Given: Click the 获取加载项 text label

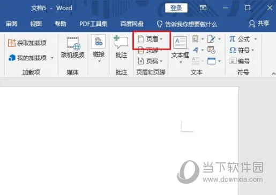Looking at the screenshot, I should (x=32, y=43).
